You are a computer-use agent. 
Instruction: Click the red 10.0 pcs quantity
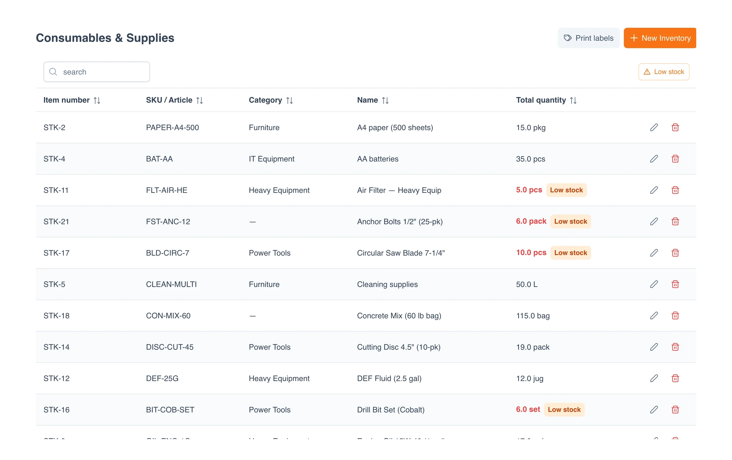tap(531, 253)
